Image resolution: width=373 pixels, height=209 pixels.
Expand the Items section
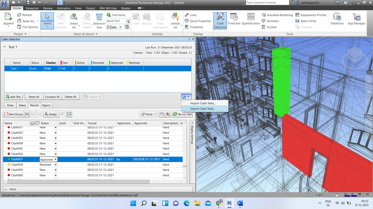tap(6, 189)
